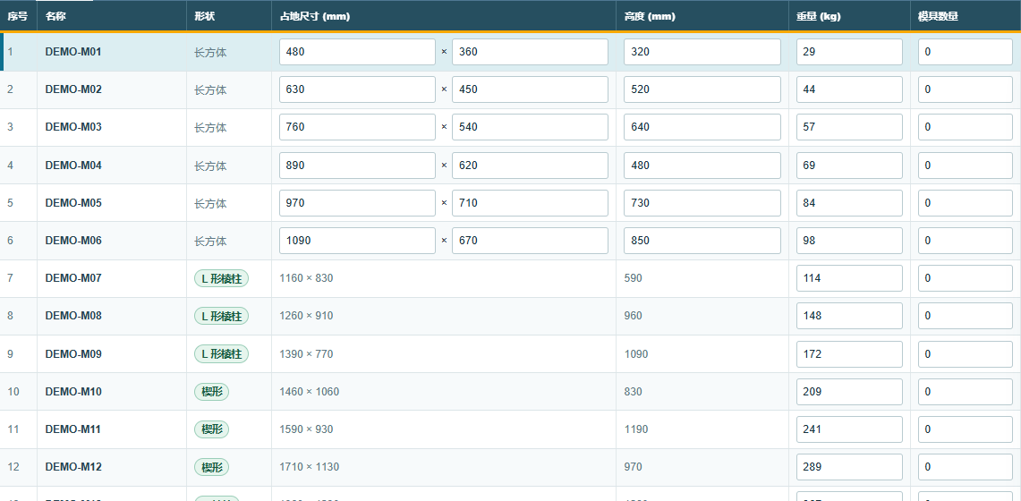The height and width of the screenshot is (501, 1021).
Task: Click the DEMO-M10 楔形 shape badge
Action: (x=211, y=392)
